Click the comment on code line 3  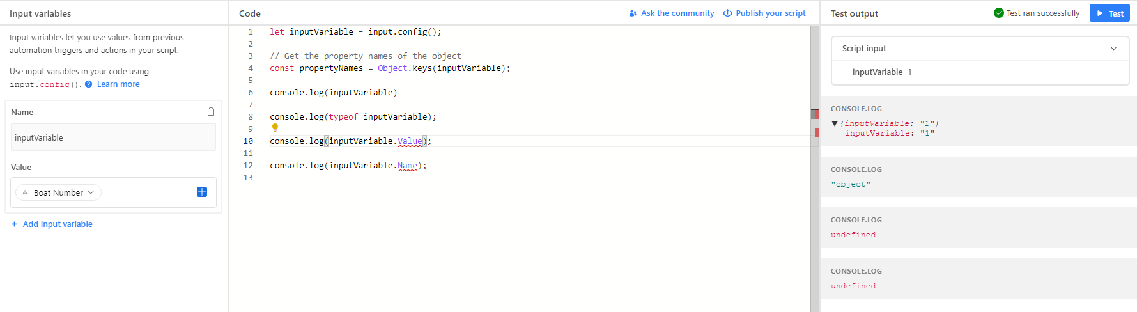point(366,56)
